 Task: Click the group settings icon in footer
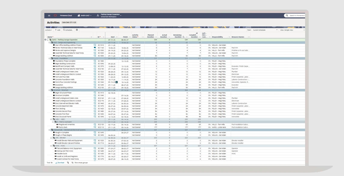68,163
